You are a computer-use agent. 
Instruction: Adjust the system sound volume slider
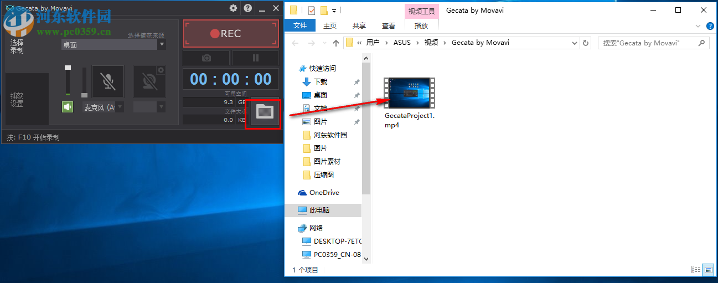(x=68, y=80)
